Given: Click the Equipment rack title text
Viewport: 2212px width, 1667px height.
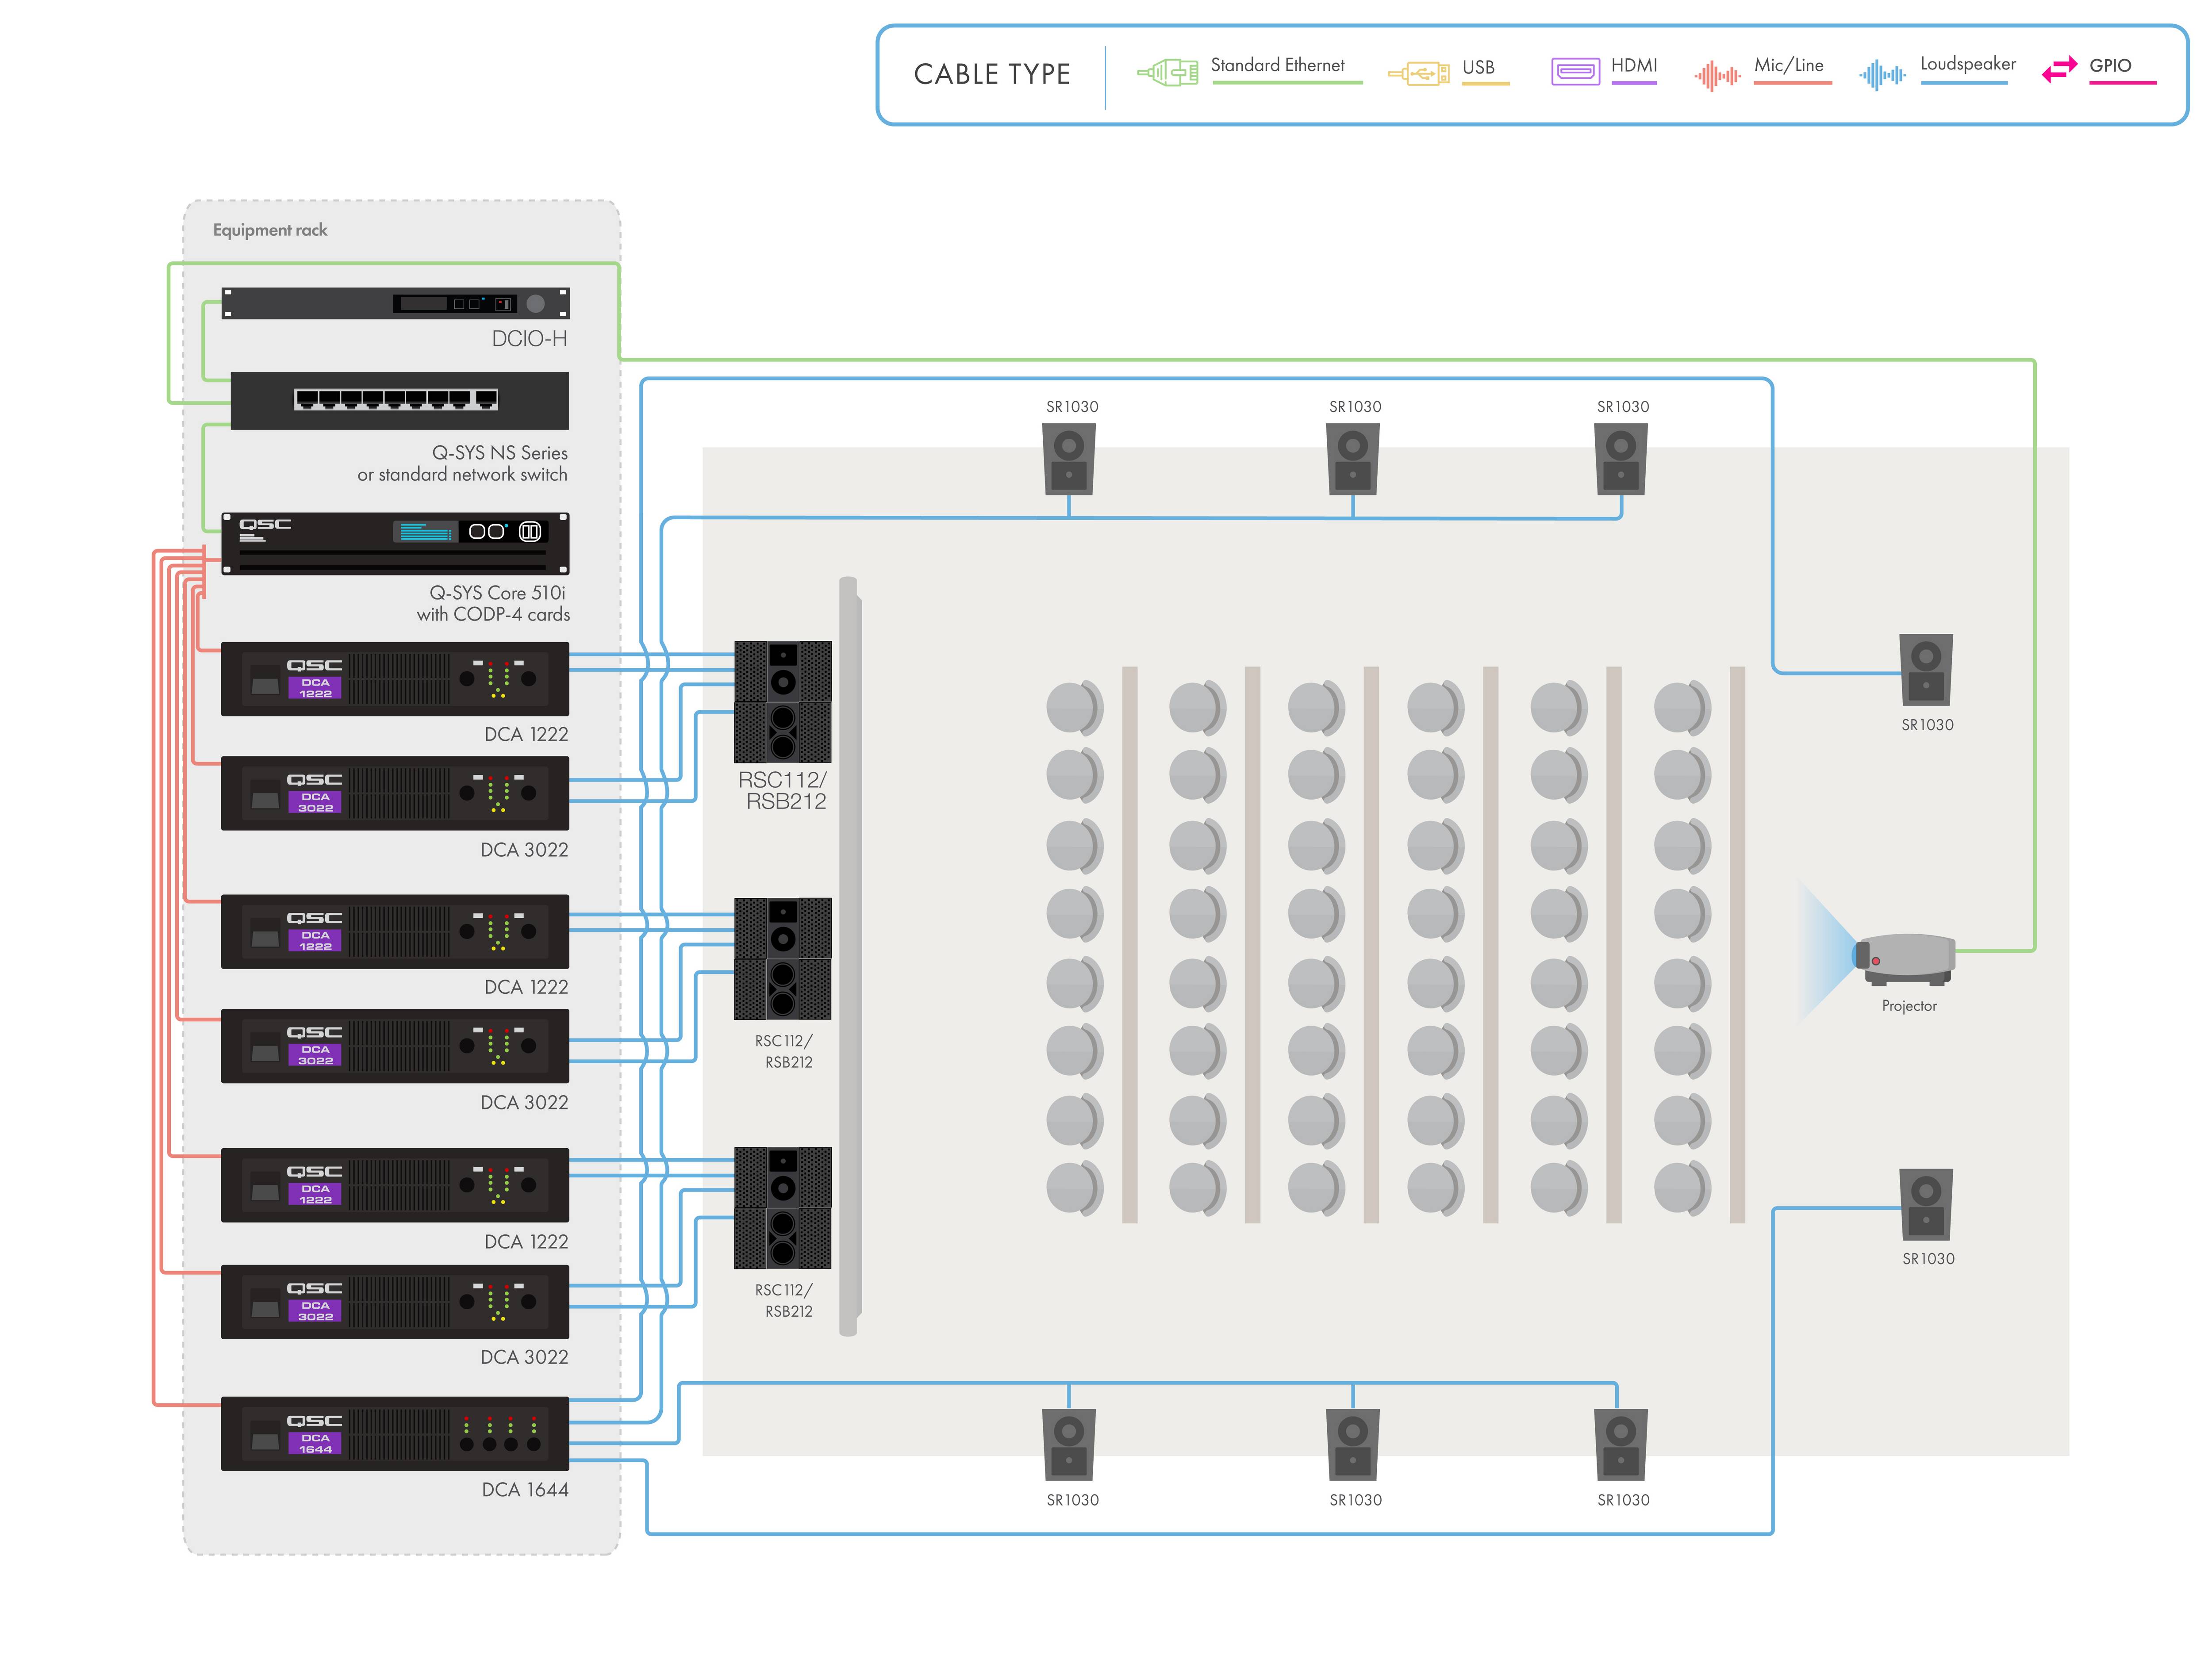Looking at the screenshot, I should tap(269, 230).
